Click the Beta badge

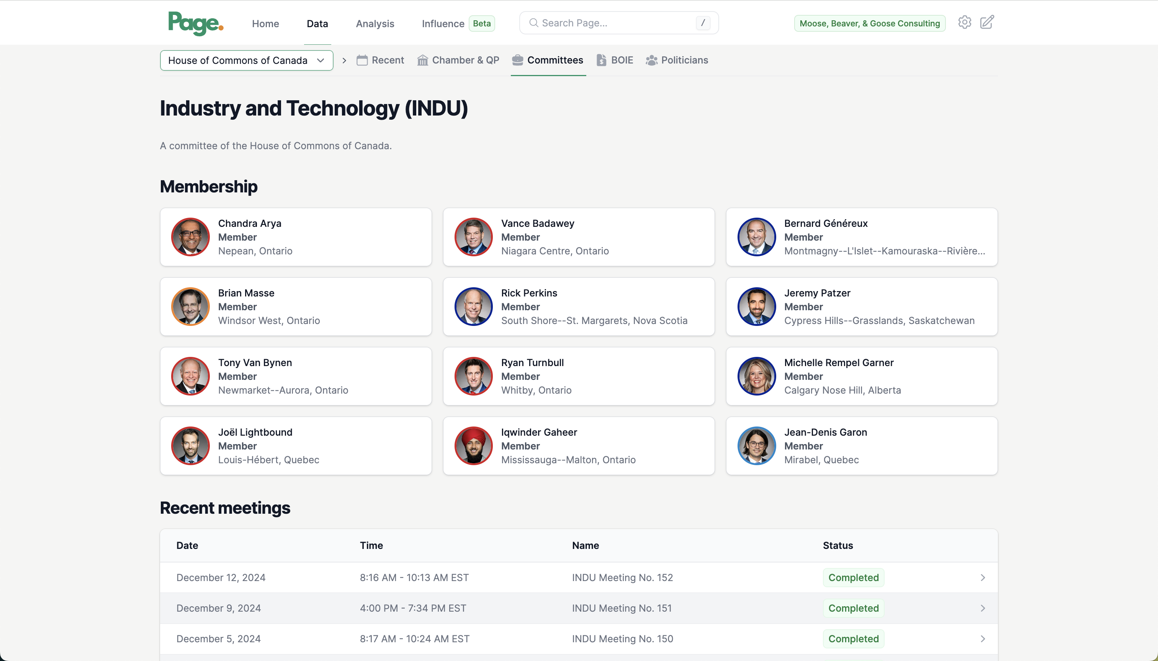[x=482, y=23]
